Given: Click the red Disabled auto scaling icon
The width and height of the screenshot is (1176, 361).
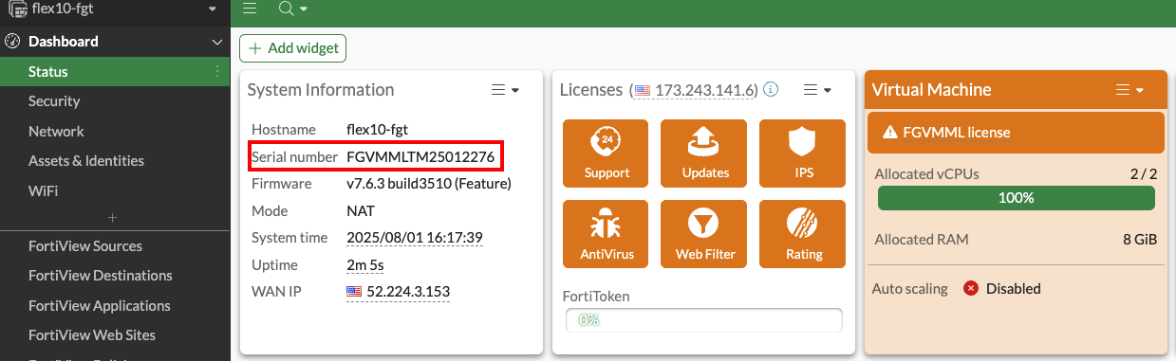Looking at the screenshot, I should tap(971, 288).
